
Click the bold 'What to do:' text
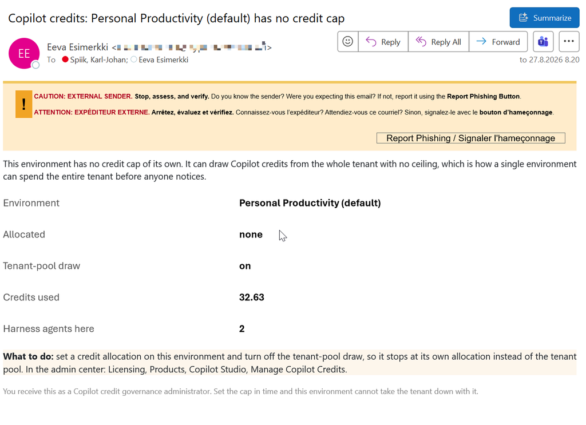(29, 356)
